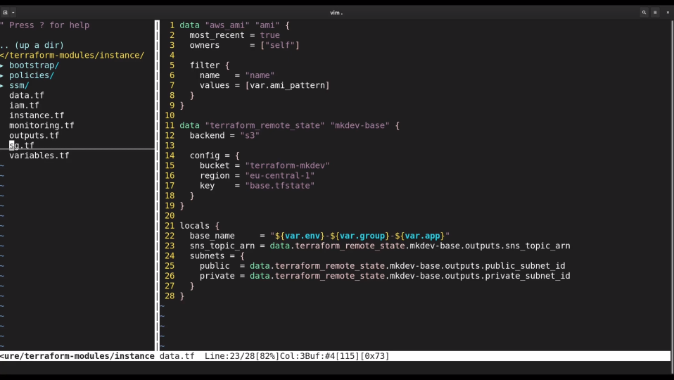The width and height of the screenshot is (674, 380).
Task: Click 'private' key on line 26
Action: (217, 276)
